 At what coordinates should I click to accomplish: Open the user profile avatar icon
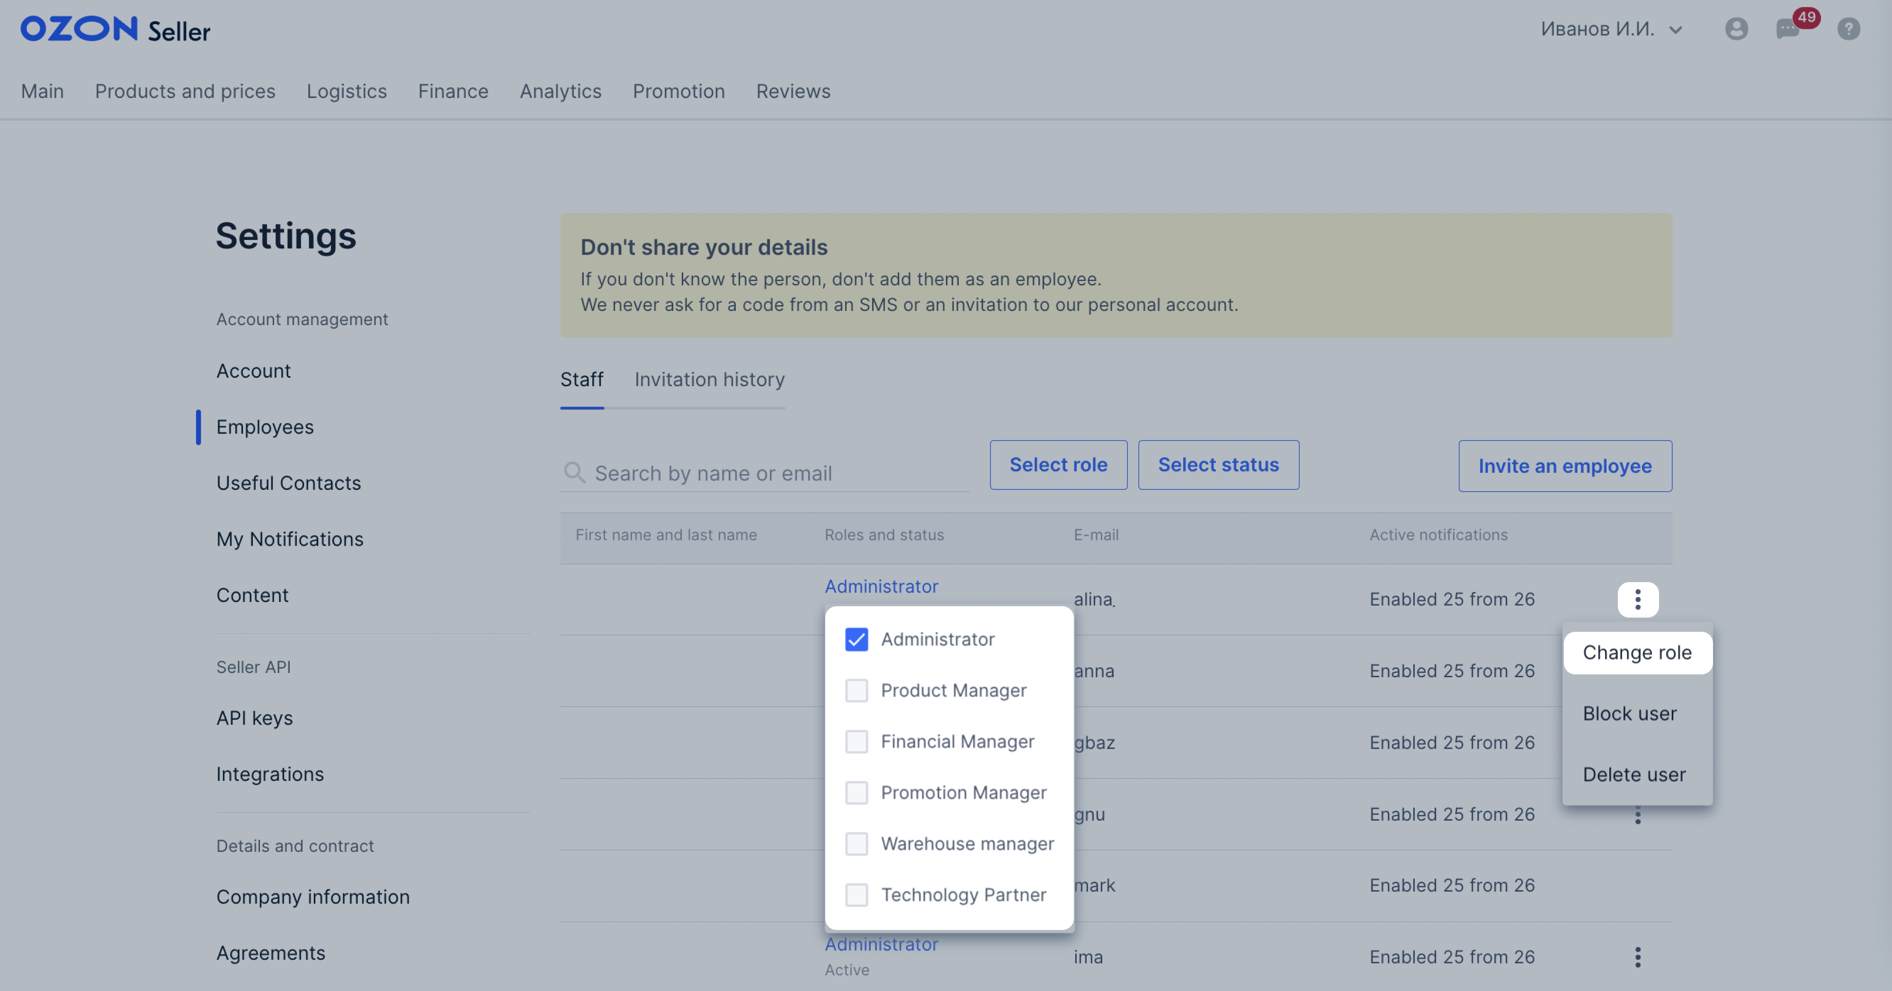pos(1736,28)
